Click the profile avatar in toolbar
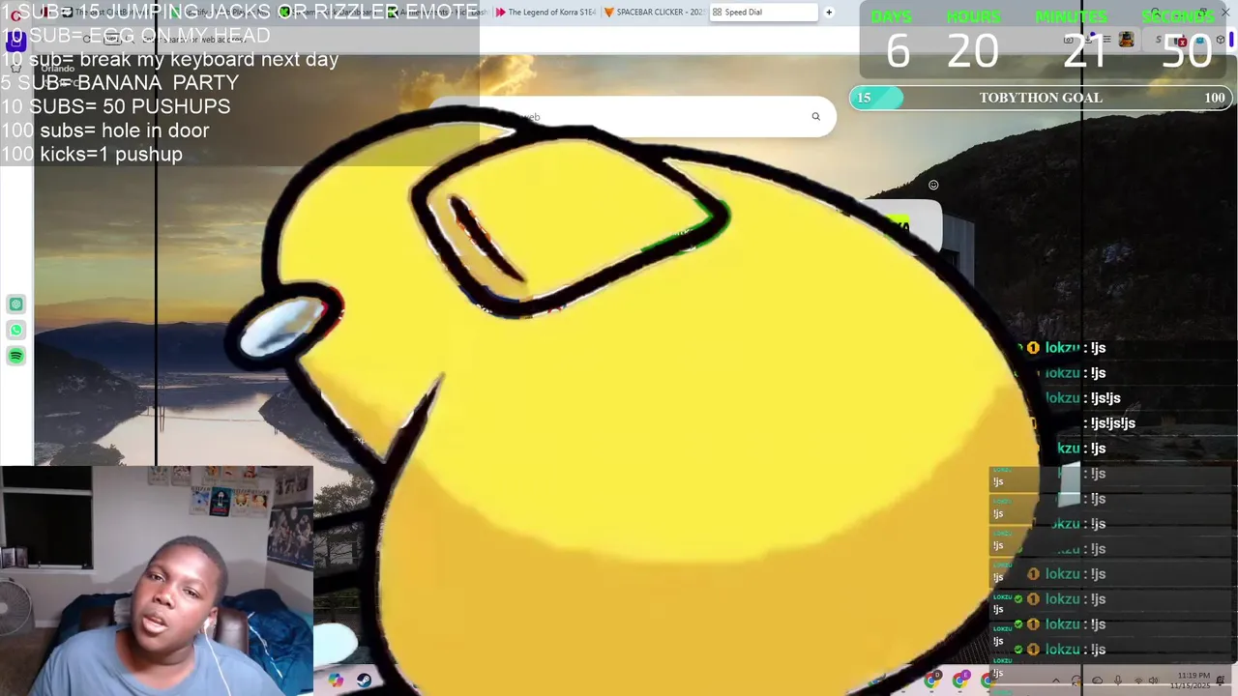The width and height of the screenshot is (1238, 696). [x=1127, y=40]
